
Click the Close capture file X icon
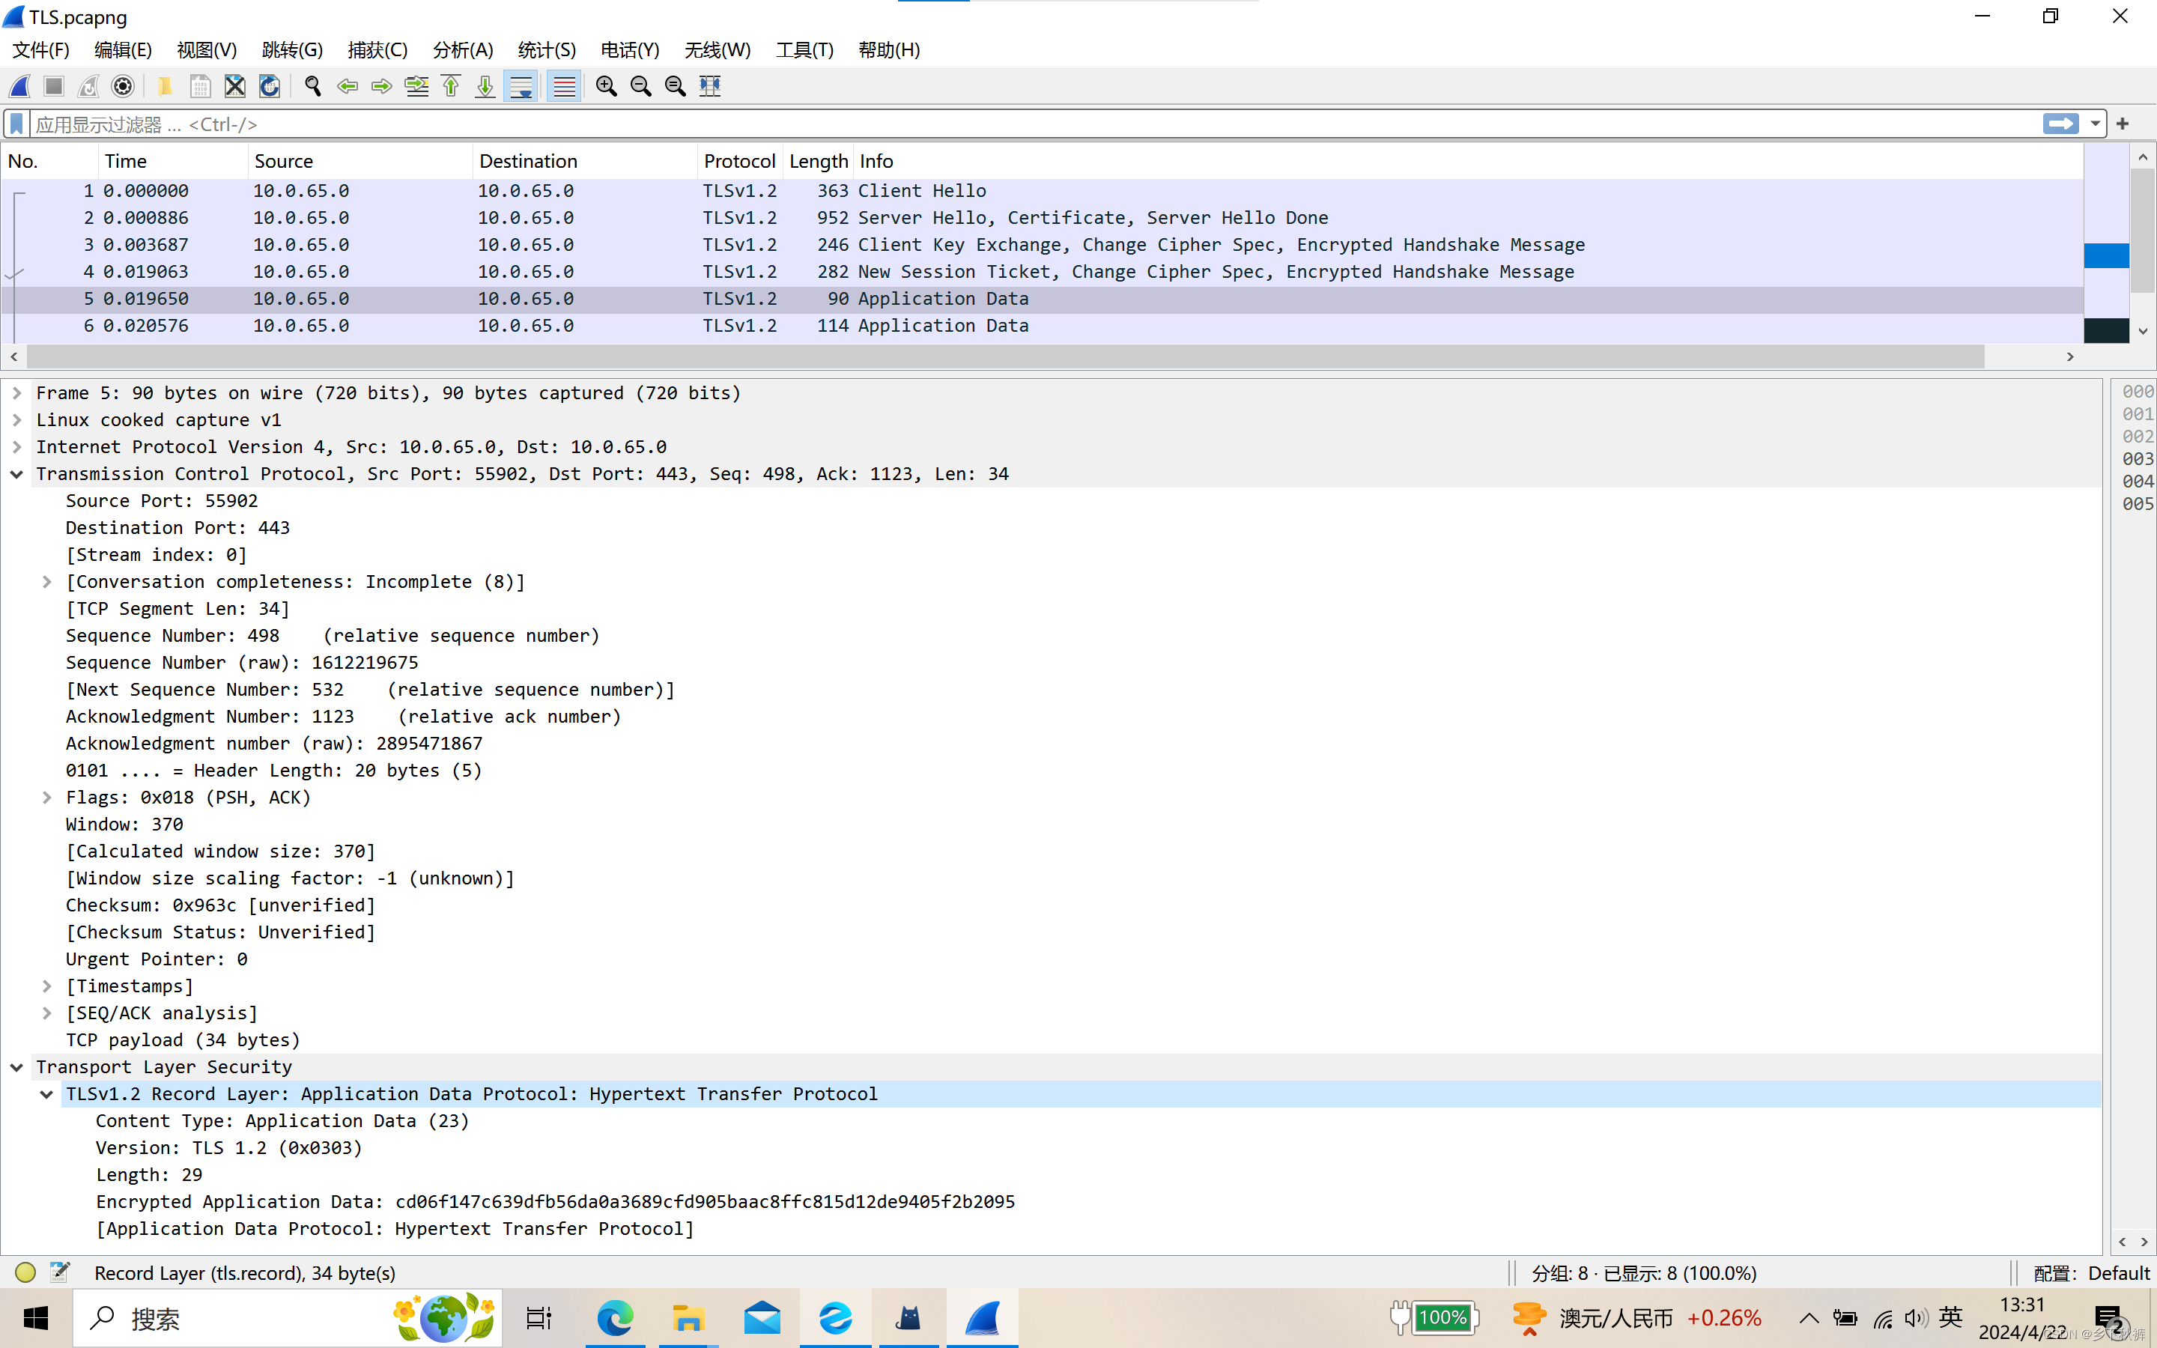pyautogui.click(x=234, y=86)
